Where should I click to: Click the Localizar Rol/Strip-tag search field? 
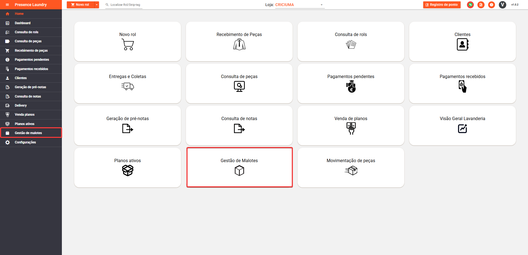pos(125,5)
